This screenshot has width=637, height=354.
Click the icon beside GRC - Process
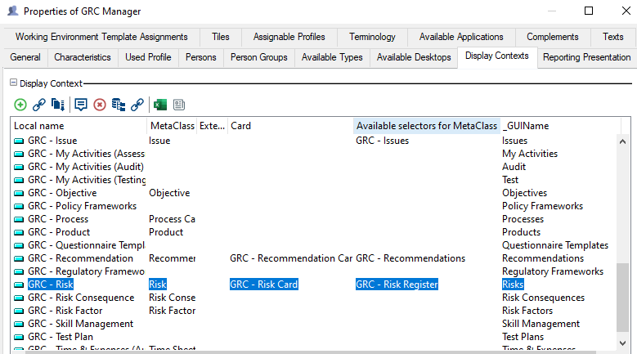pos(19,219)
